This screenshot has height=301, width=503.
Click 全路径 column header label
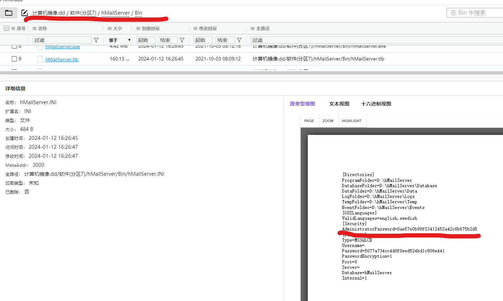pos(263,29)
